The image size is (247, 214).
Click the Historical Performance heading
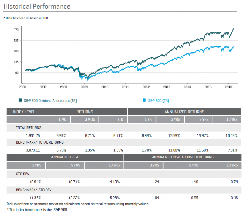click(x=37, y=7)
